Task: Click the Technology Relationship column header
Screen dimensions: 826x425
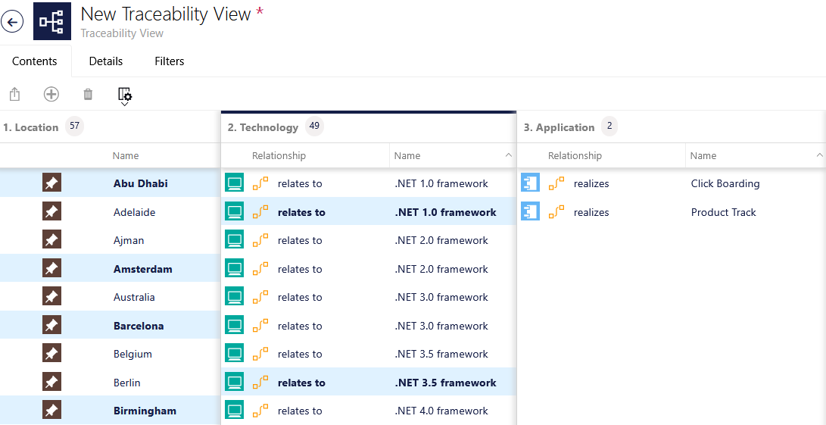Action: (x=279, y=155)
